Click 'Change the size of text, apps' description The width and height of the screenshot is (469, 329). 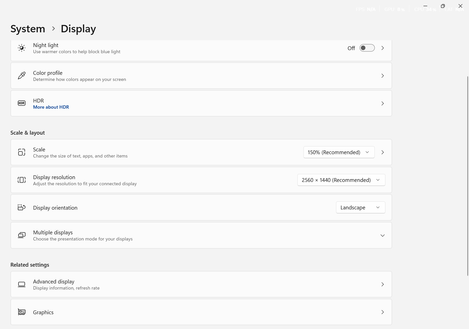[x=80, y=156]
